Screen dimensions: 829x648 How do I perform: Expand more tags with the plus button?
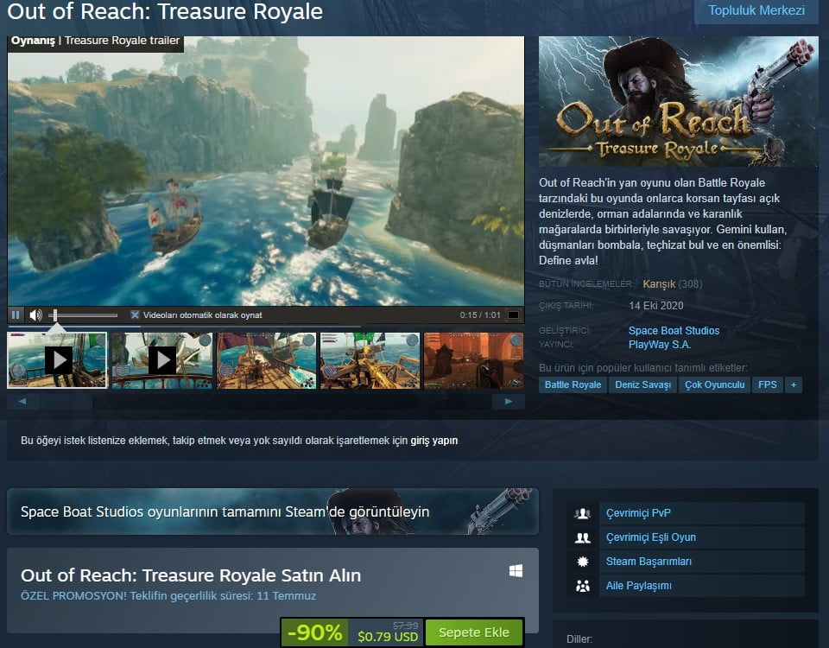(793, 384)
